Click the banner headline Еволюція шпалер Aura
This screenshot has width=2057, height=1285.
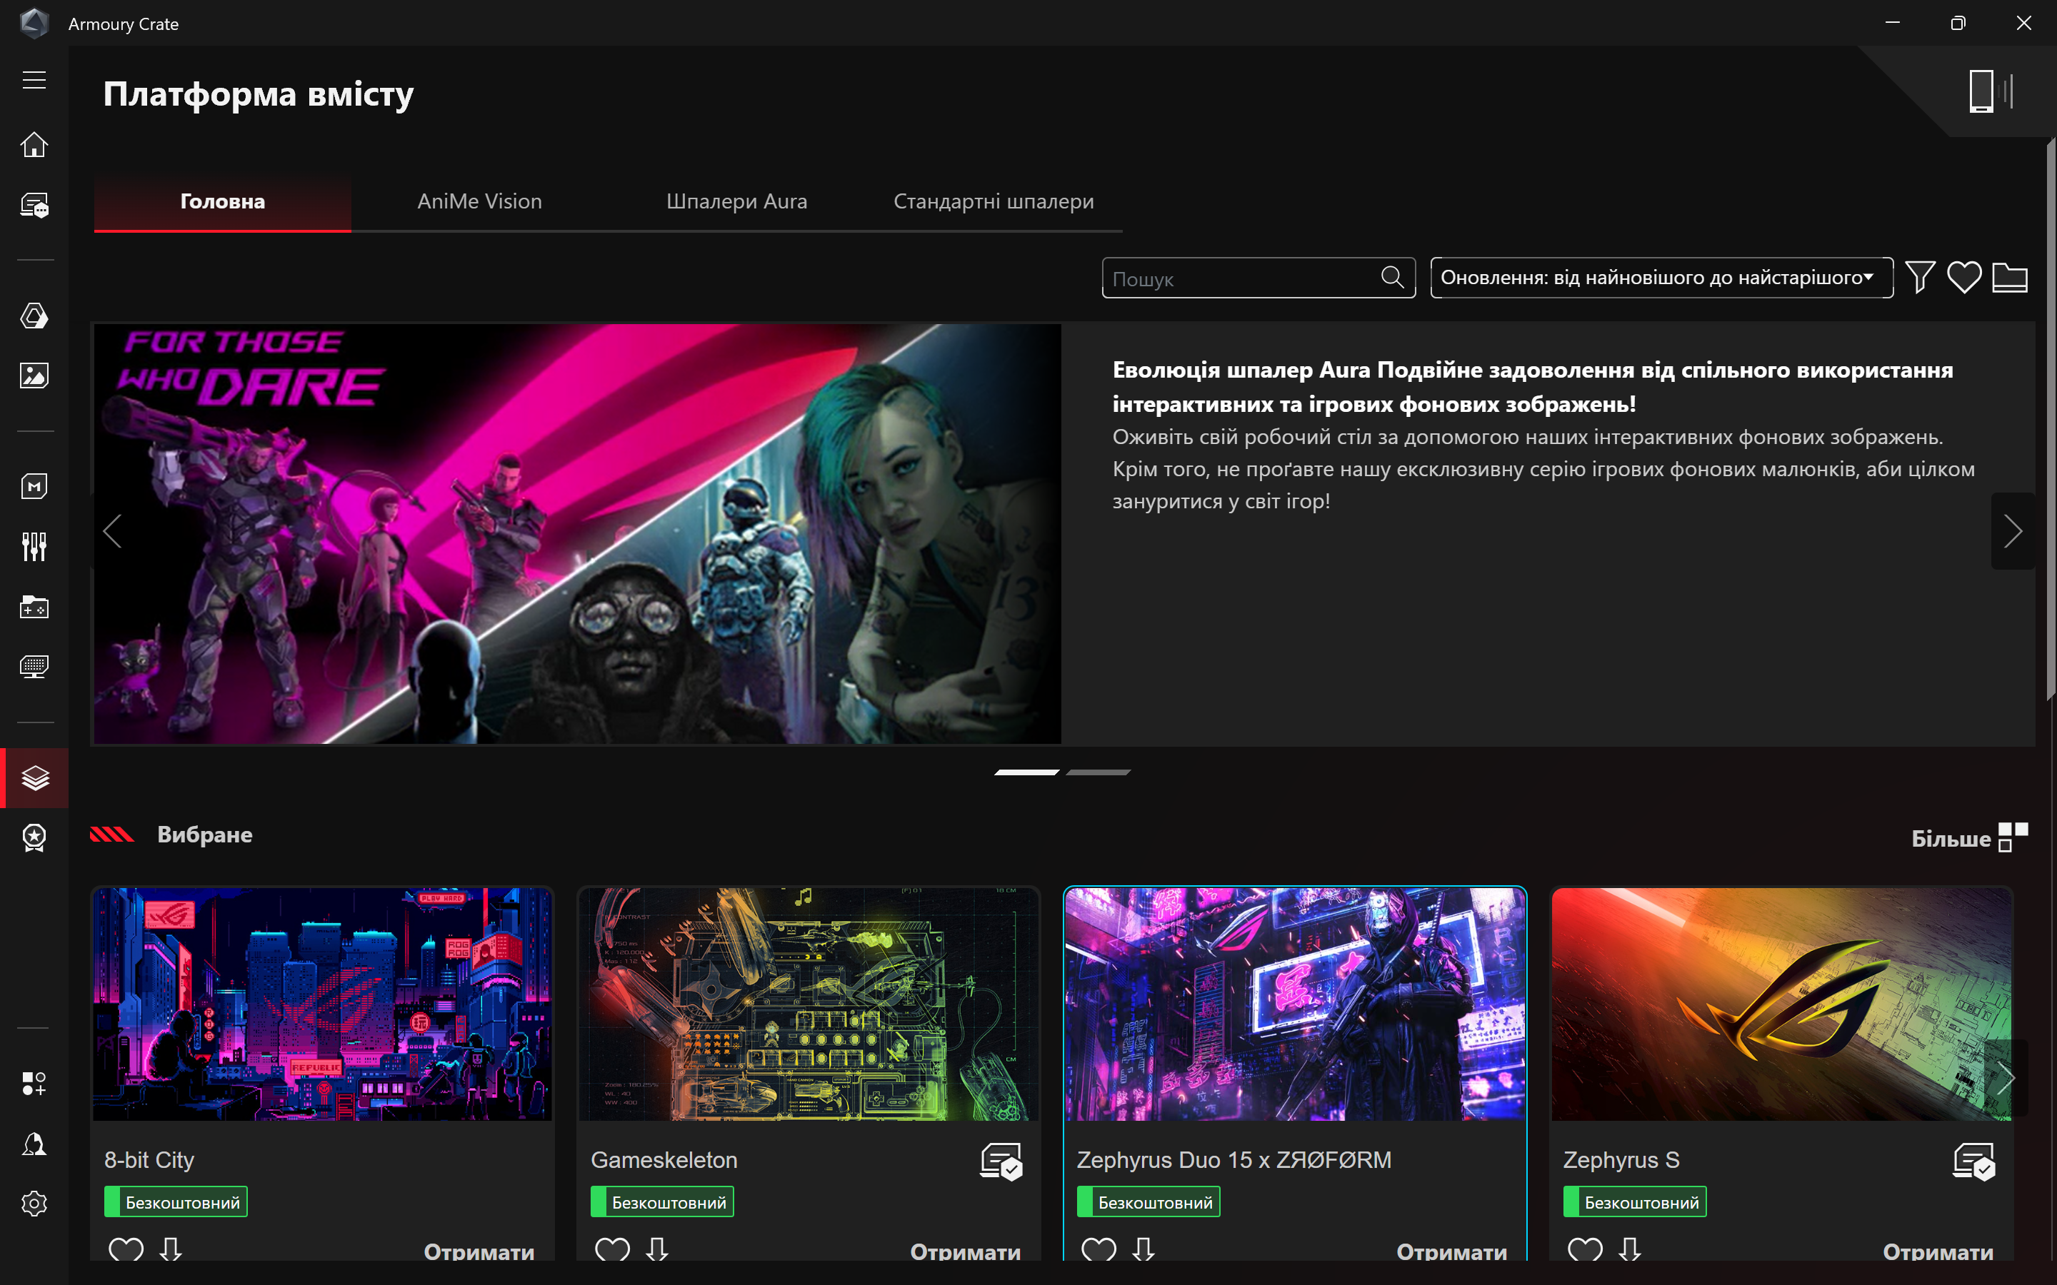tap(1533, 387)
